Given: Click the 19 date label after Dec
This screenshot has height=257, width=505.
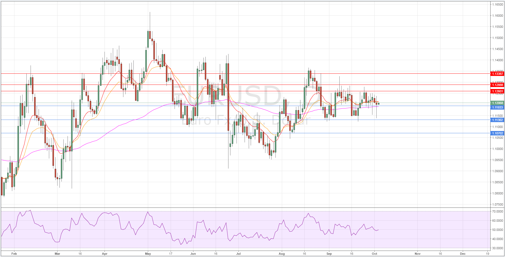Looking at the screenshot, I should (x=488, y=254).
